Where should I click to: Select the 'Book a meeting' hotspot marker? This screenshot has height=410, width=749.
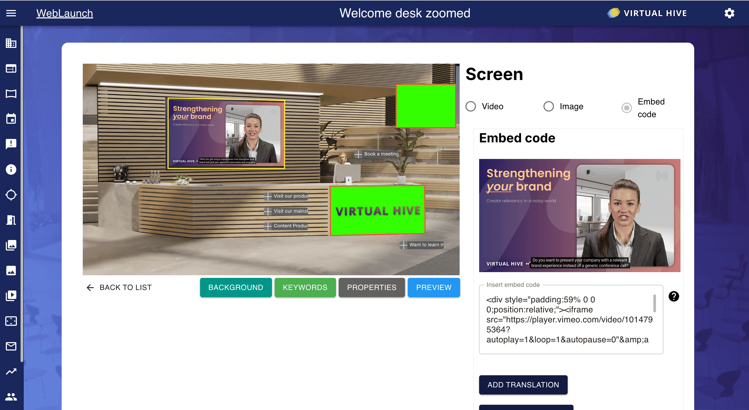(377, 154)
